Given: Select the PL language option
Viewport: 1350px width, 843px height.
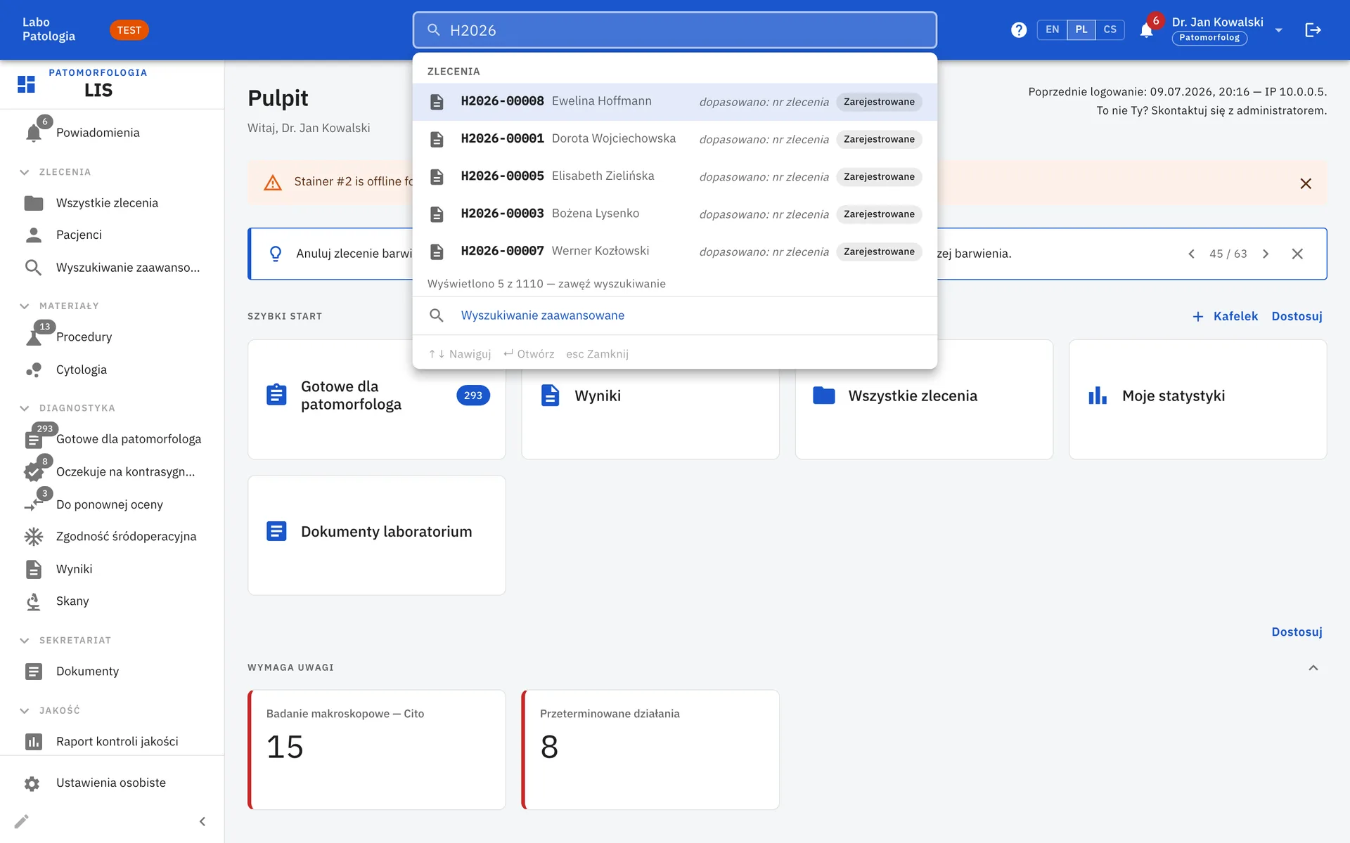Looking at the screenshot, I should point(1081,30).
